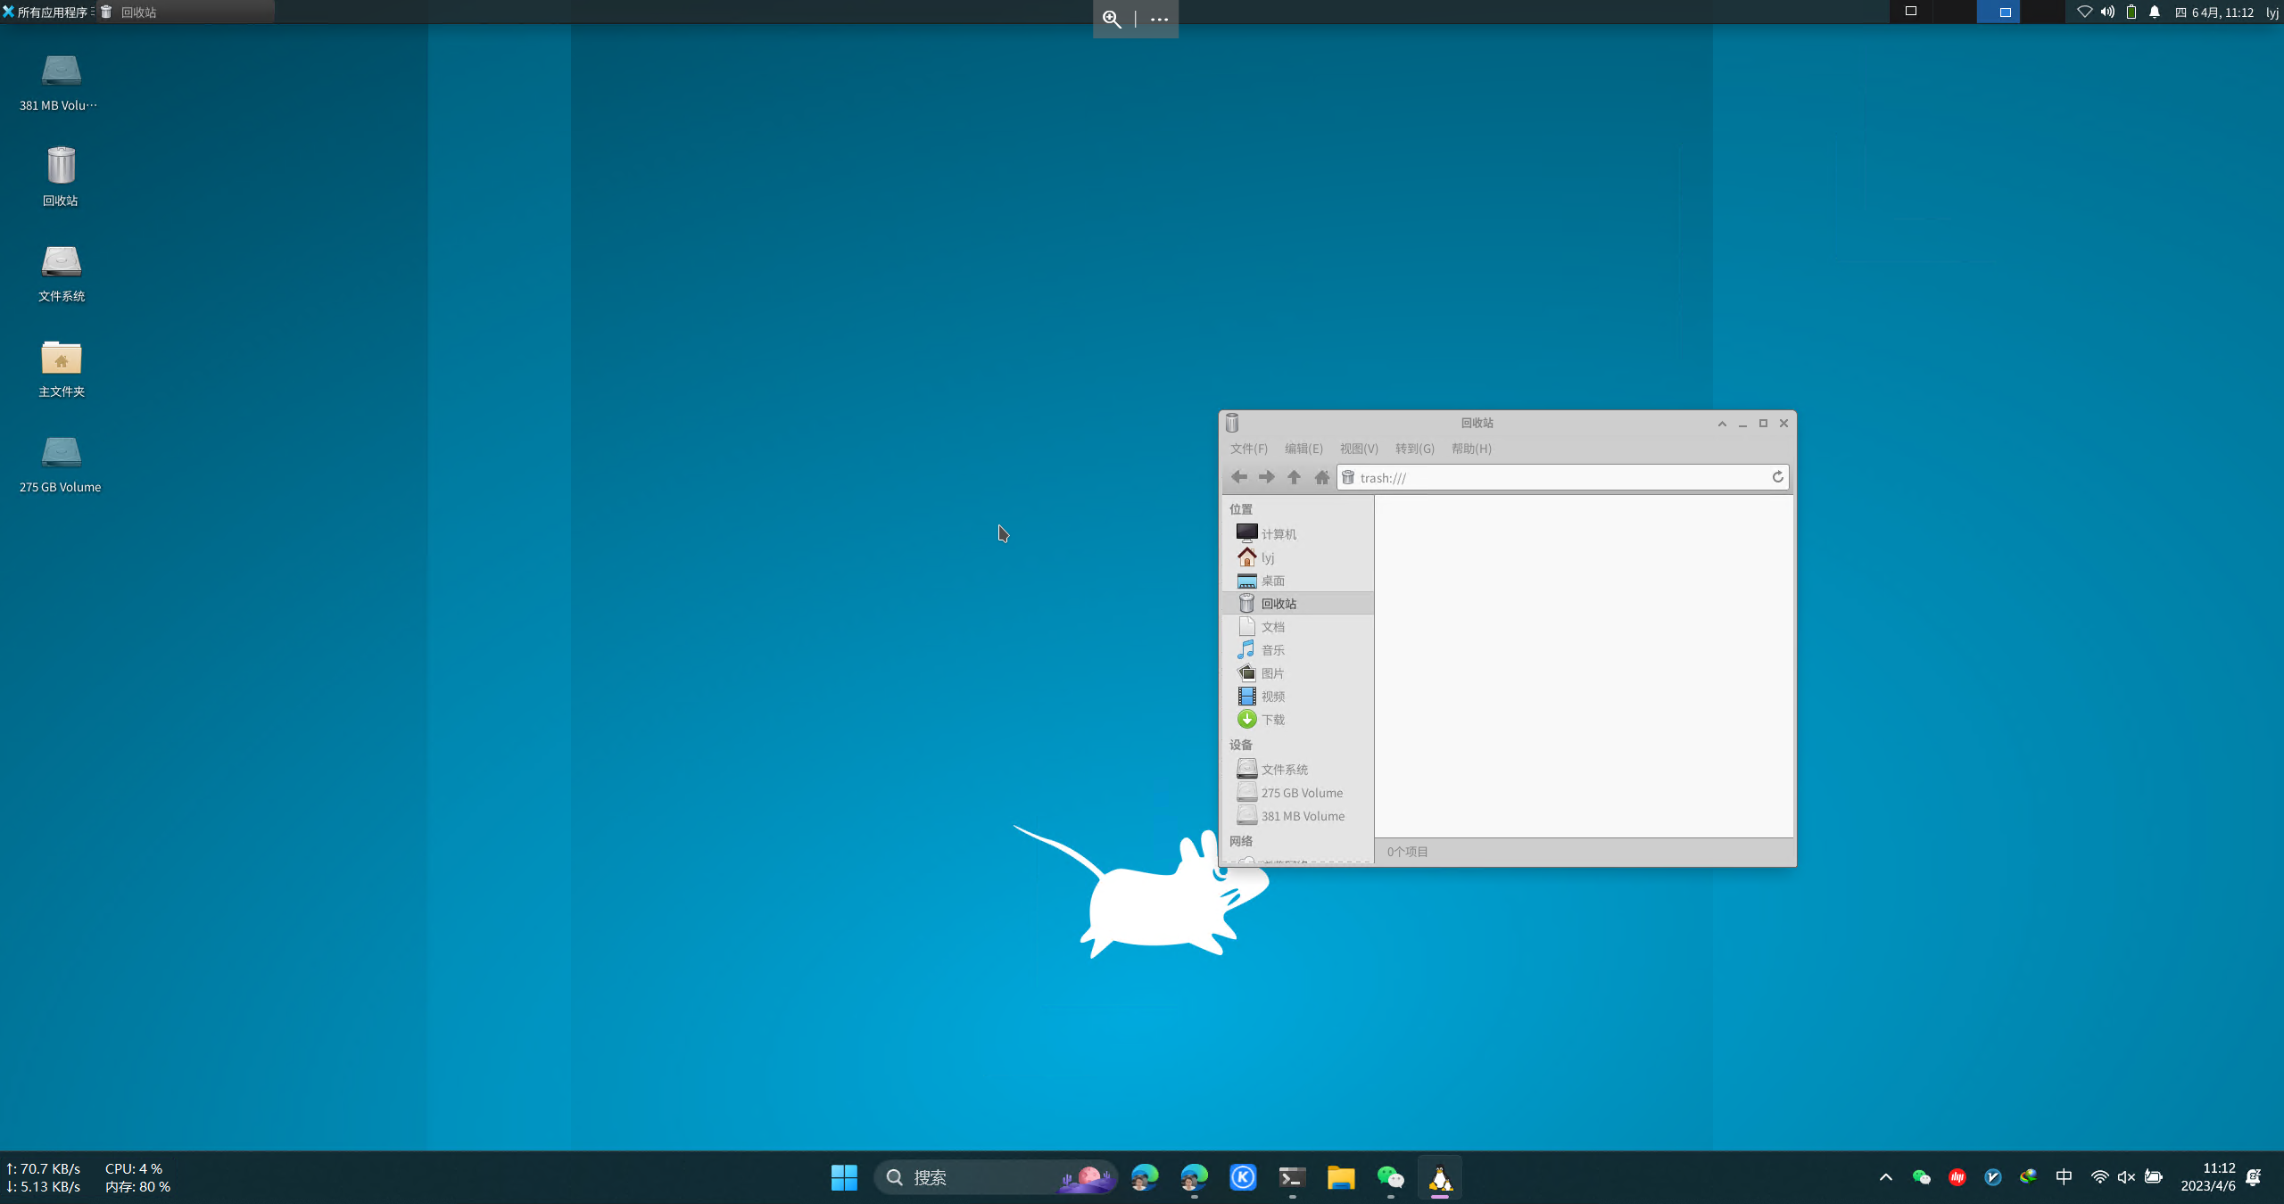Open the 视图(V) menu
Screen dimensions: 2284x1204
pos(1358,449)
